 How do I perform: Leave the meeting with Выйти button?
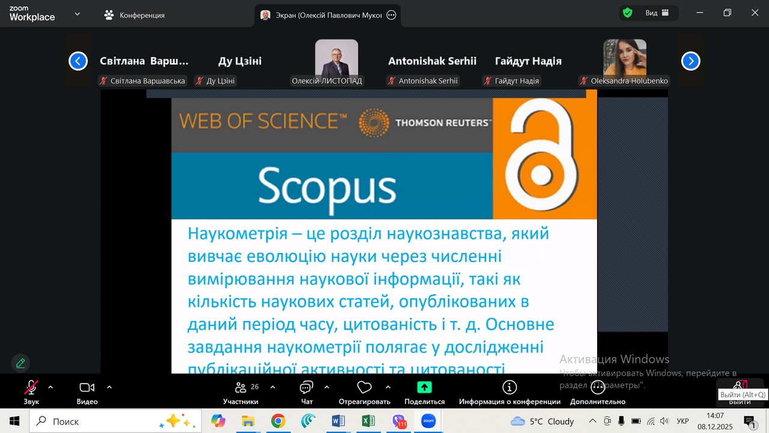click(x=740, y=392)
